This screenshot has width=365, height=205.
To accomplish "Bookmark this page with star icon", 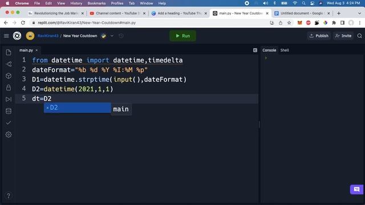I will [x=289, y=23].
